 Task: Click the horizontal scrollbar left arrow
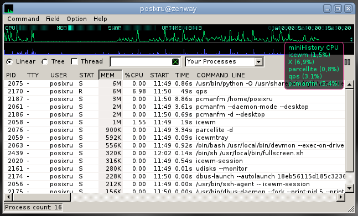point(8,197)
